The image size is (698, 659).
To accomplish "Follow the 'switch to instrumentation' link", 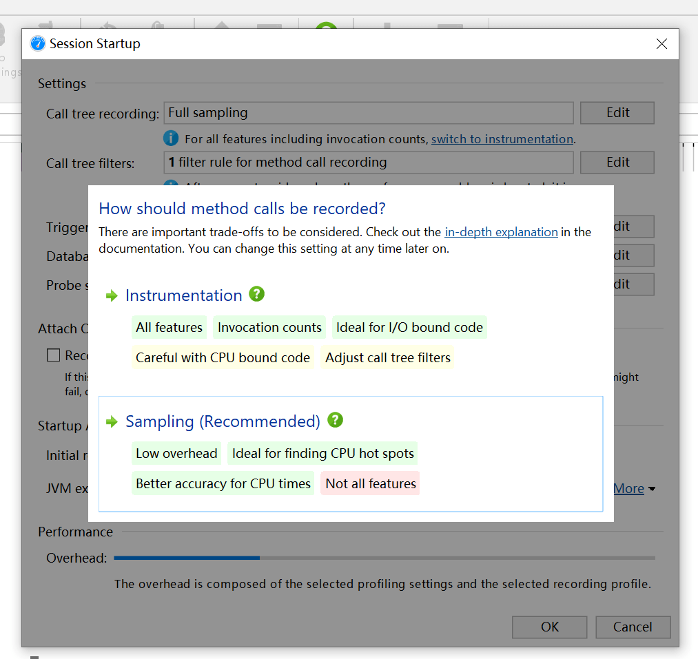I will pos(502,139).
